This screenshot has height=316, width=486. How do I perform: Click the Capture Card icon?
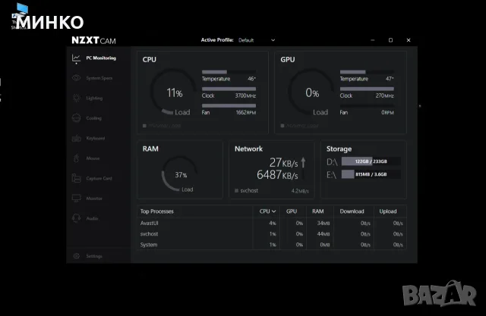(x=76, y=178)
